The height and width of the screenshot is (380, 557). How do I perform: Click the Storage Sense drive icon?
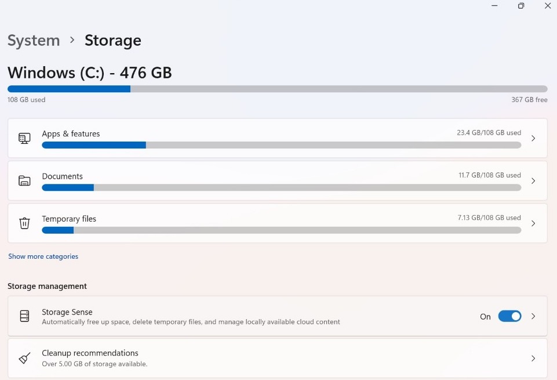click(x=24, y=316)
